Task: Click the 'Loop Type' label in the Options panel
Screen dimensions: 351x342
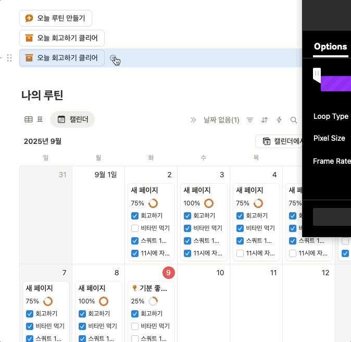Action: pyautogui.click(x=331, y=116)
